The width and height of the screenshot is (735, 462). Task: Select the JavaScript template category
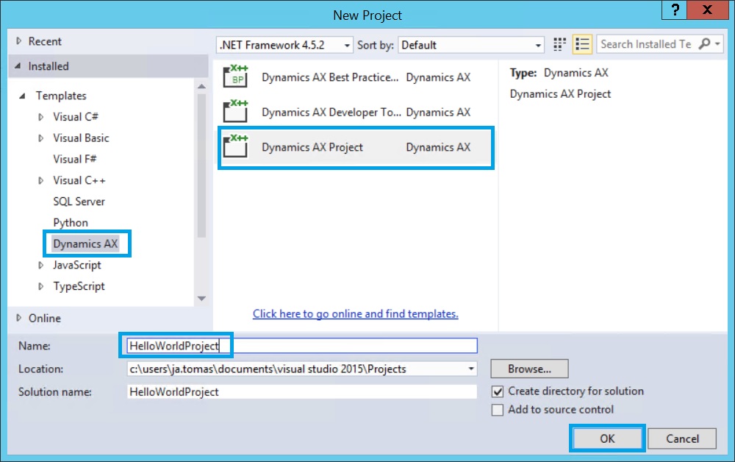pos(77,265)
